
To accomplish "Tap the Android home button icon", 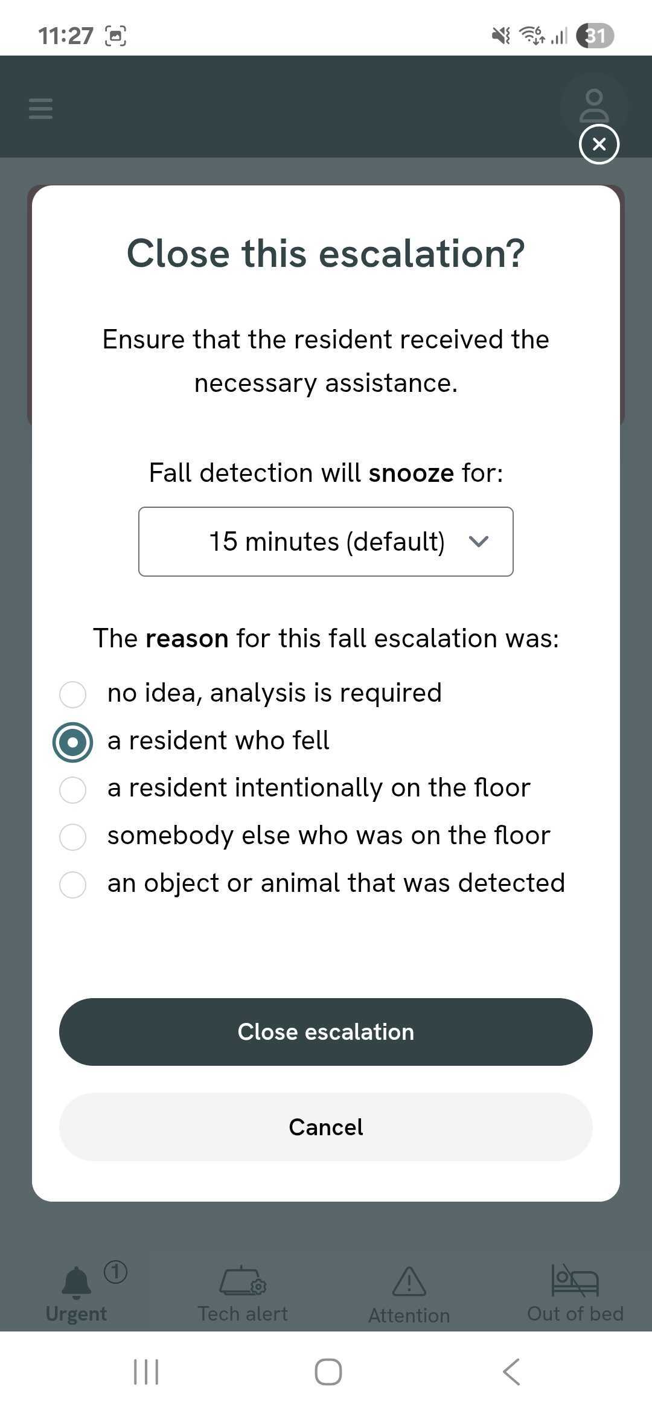I will [x=328, y=1372].
